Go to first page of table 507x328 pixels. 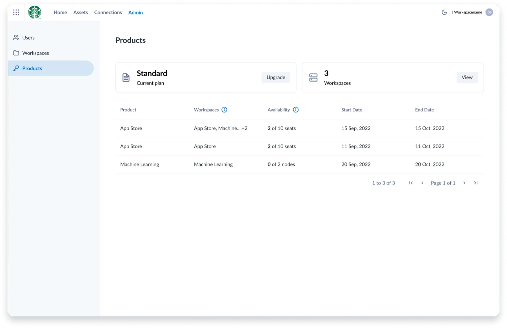[411, 183]
